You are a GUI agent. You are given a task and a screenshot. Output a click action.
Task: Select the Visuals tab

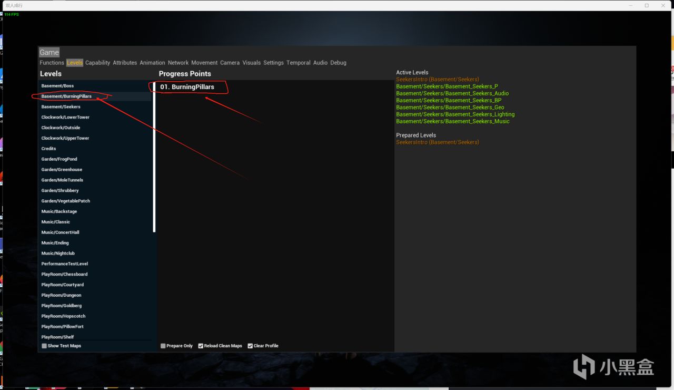tap(251, 63)
